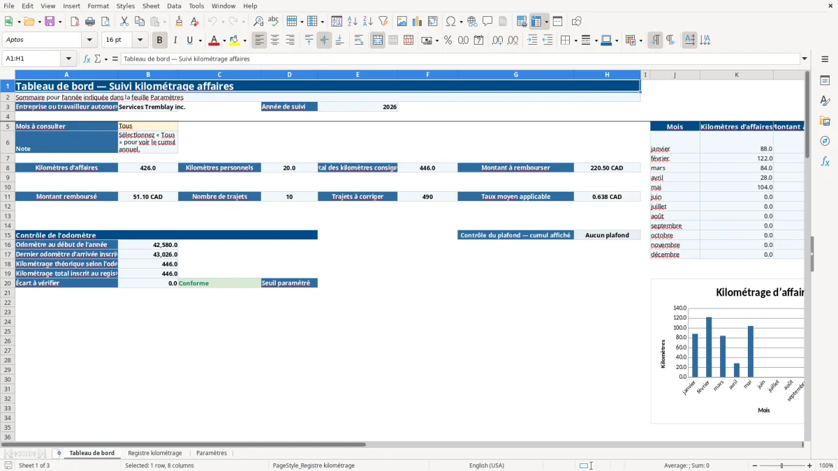Clear direct formatting icon
The width and height of the screenshot is (838, 471).
pyautogui.click(x=194, y=22)
